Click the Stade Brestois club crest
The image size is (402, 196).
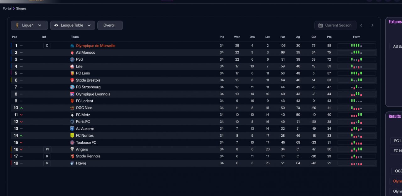tap(72, 80)
